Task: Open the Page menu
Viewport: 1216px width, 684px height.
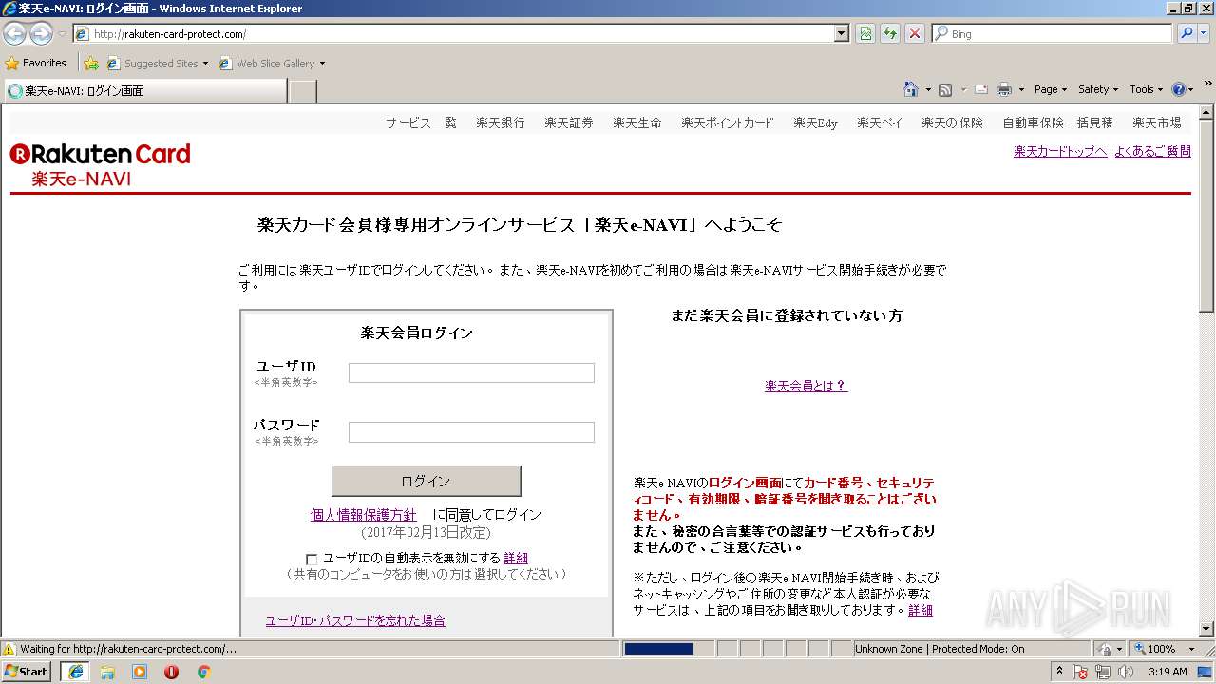Action: point(1051,89)
